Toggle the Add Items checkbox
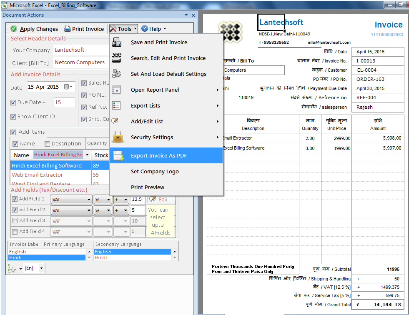 pos(13,132)
